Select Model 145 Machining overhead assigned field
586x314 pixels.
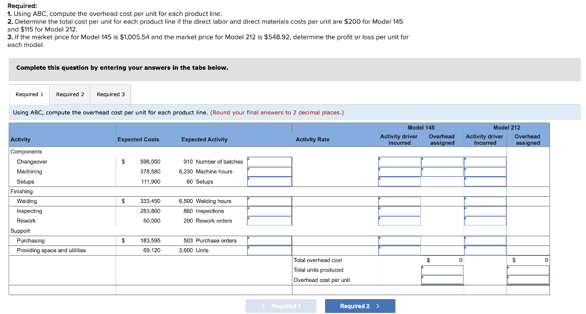point(442,172)
